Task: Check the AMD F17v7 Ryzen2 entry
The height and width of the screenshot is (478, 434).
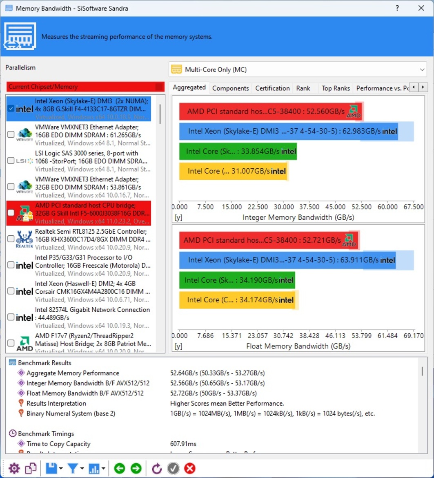Action: point(11,343)
